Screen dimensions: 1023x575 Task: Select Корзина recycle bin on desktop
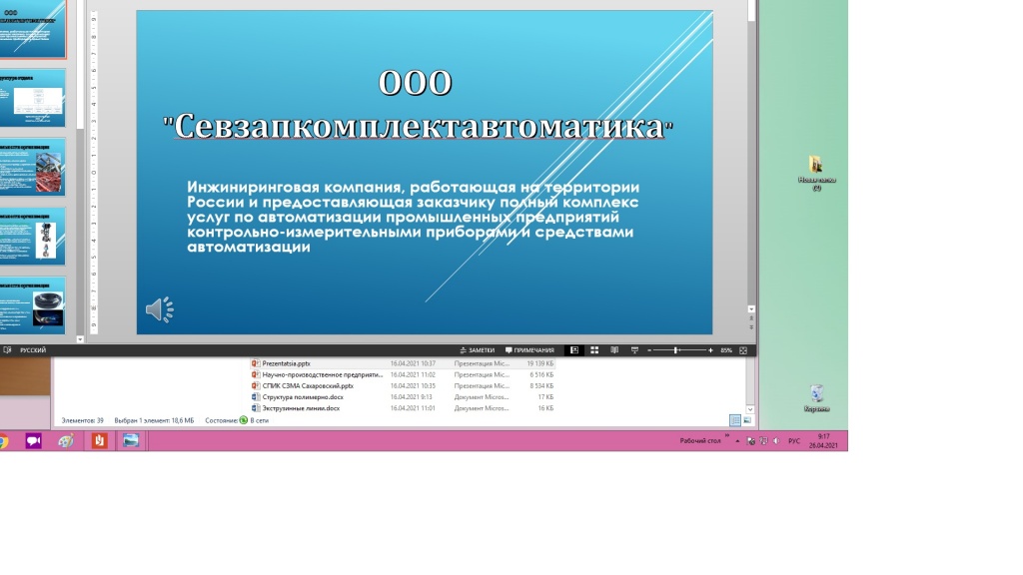tap(817, 398)
